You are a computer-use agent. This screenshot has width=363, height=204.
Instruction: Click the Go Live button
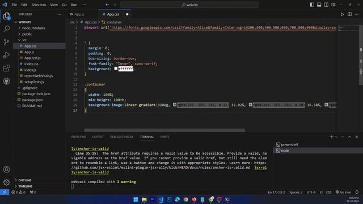tap(343, 192)
